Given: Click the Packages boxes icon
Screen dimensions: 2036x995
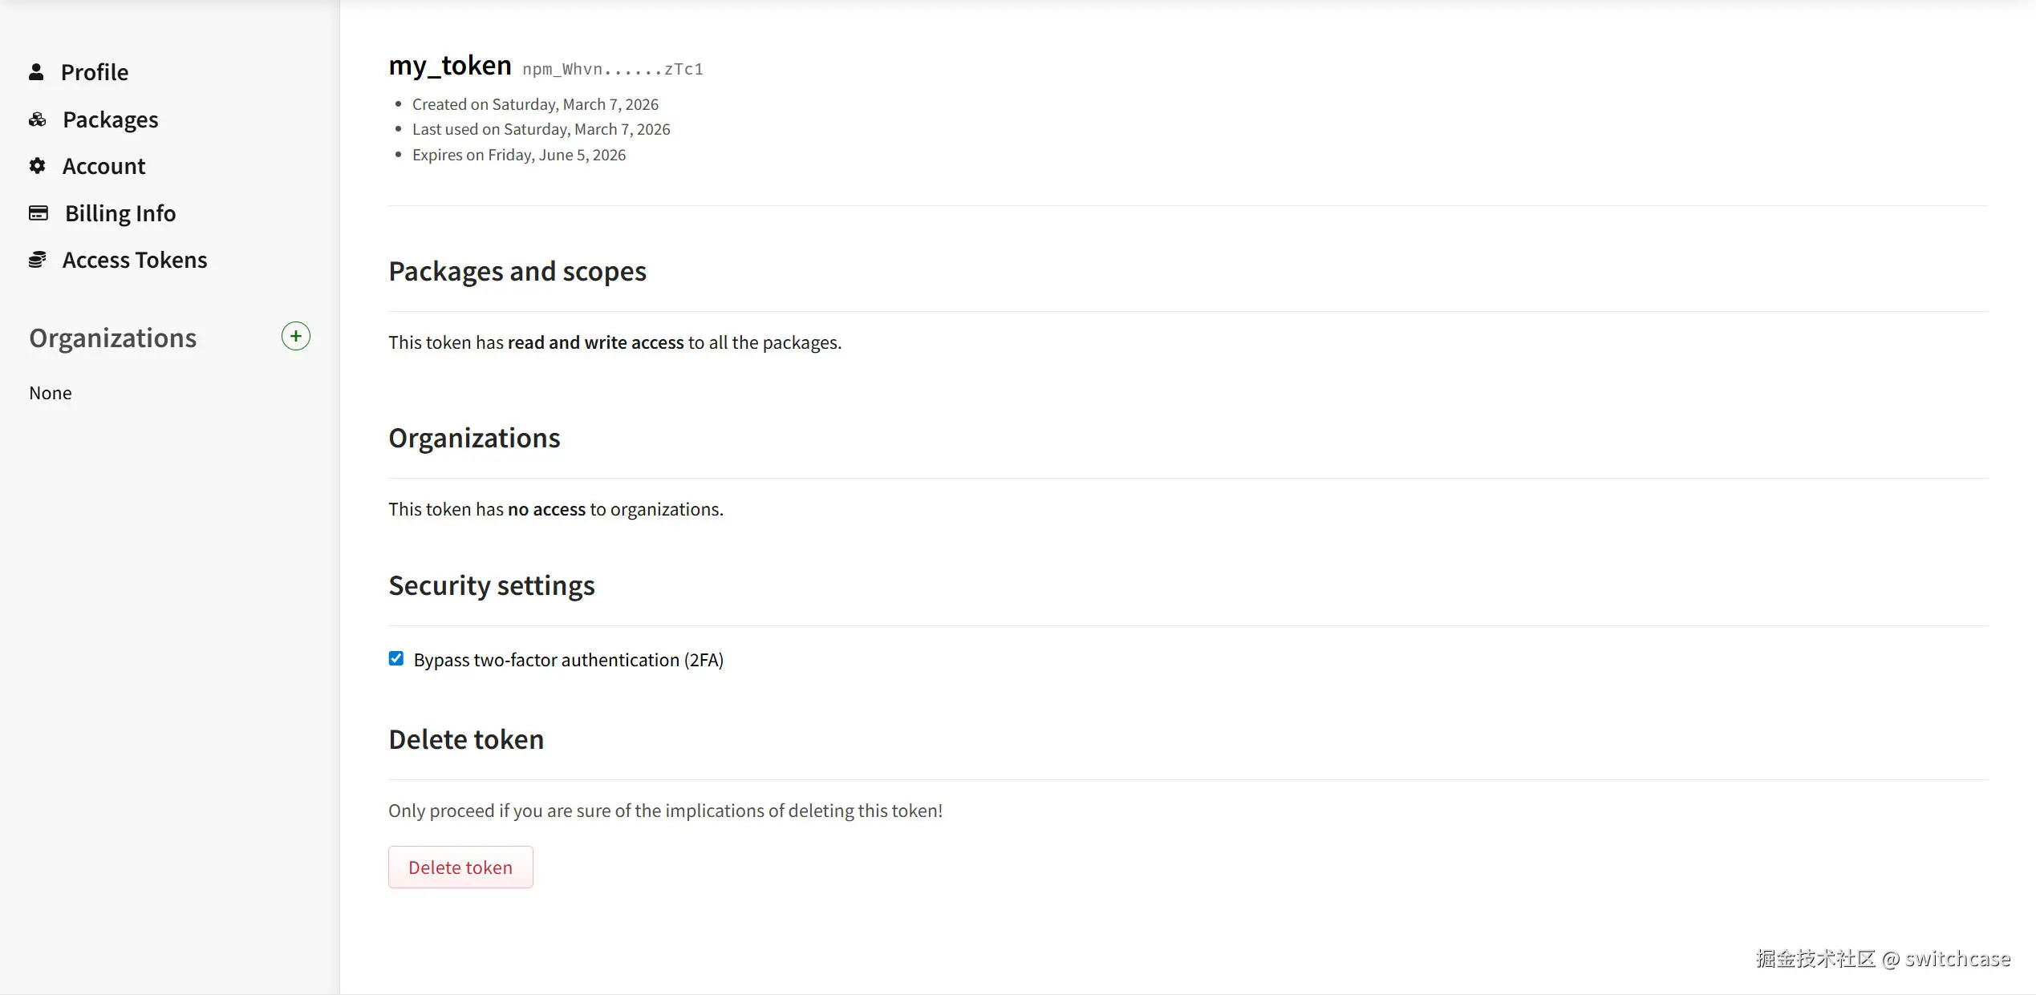Looking at the screenshot, I should coord(37,119).
